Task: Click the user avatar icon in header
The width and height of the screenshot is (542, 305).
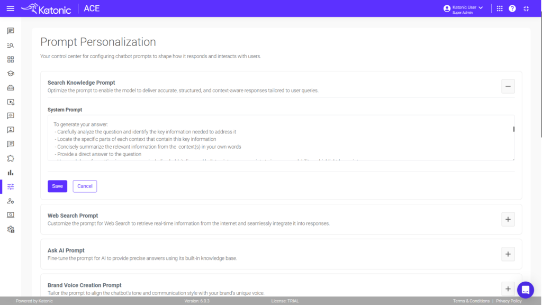Action: tap(447, 8)
